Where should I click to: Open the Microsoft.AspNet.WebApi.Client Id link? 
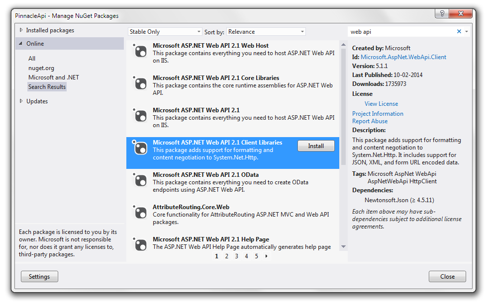(403, 57)
